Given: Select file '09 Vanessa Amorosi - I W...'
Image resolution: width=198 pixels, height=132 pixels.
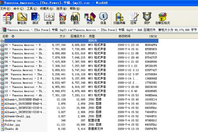Looking at the screenshot, I should (x=79, y=79).
